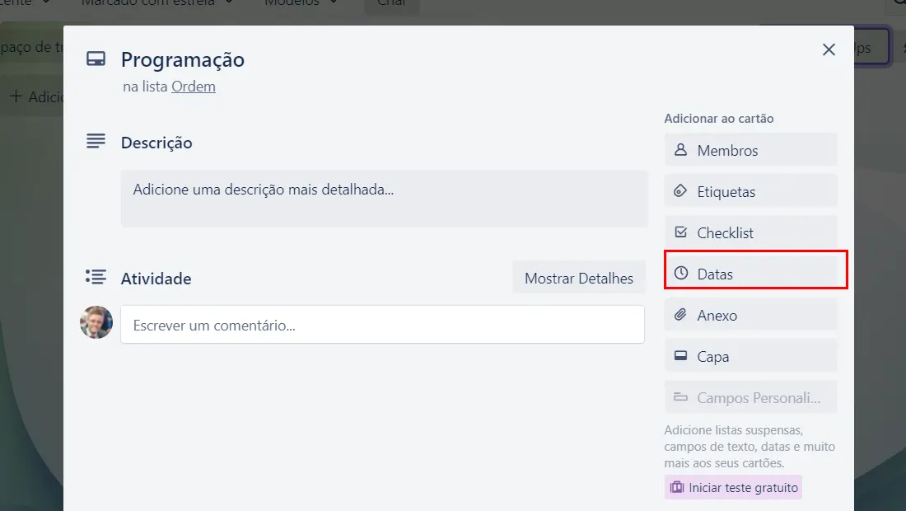Click the field icon on Campos Personalizados
Viewport: 906px width, 511px height.
click(x=680, y=397)
